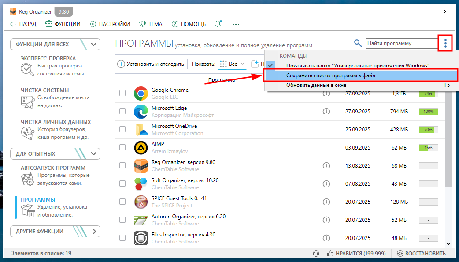The image size is (459, 262).
Task: Click 'Установить и отследить' button
Action: click(151, 64)
